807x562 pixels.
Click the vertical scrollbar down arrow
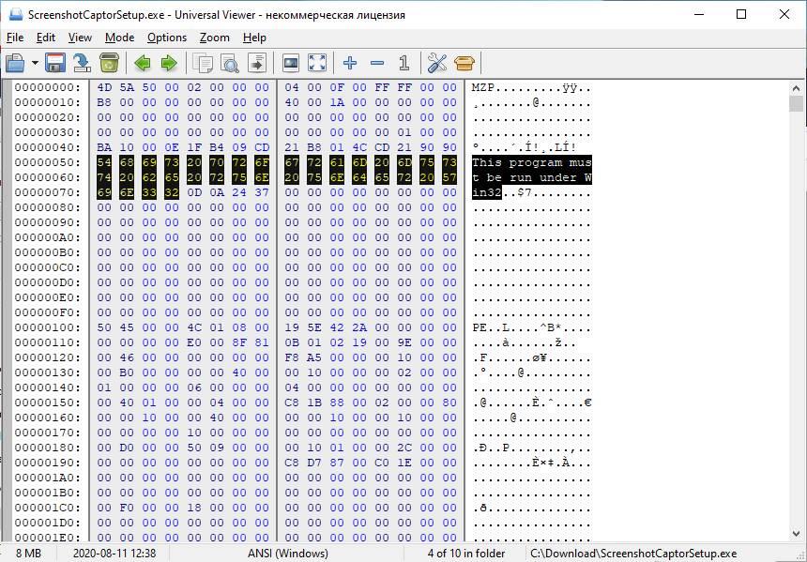[797, 535]
